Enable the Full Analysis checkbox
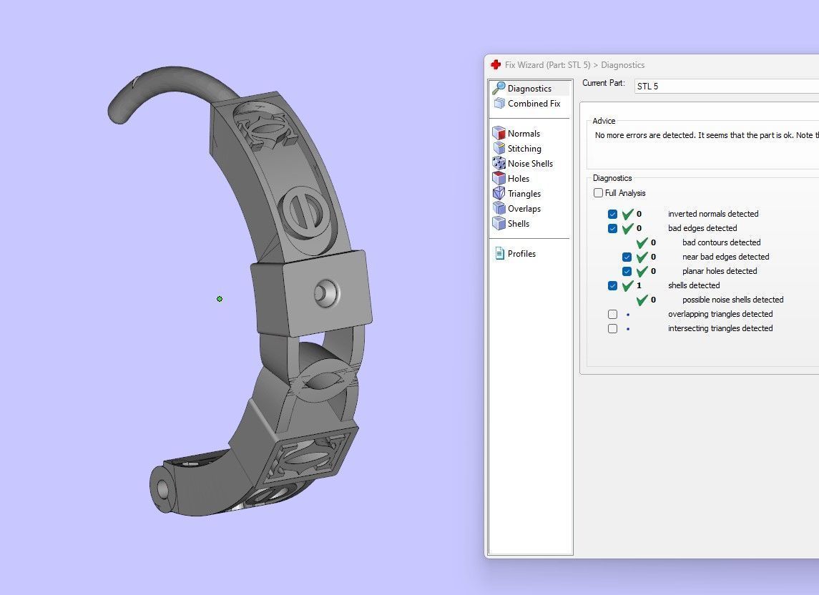Screen dimensions: 819x595 pyautogui.click(x=599, y=193)
